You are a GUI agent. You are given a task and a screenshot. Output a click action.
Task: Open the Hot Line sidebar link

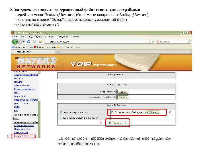18,82
